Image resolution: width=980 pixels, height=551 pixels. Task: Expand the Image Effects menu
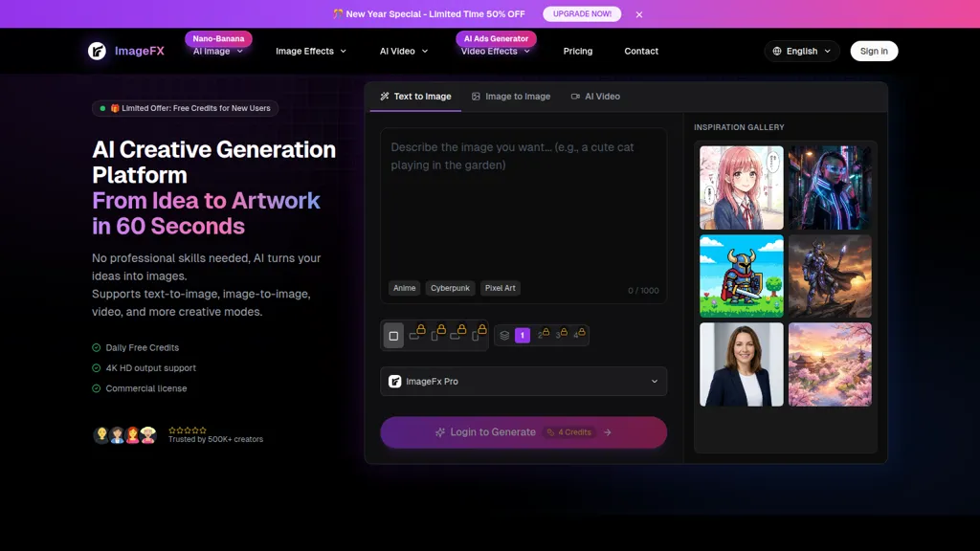(x=311, y=52)
